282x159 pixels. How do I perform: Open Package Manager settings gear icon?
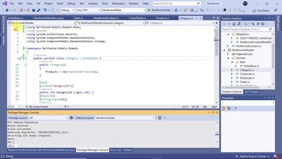71,118
